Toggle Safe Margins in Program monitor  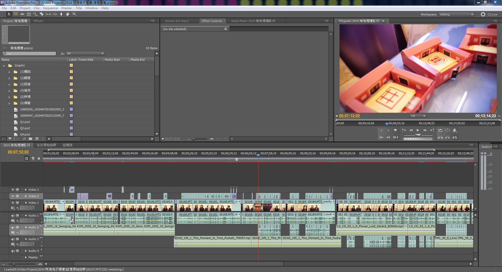click(448, 130)
